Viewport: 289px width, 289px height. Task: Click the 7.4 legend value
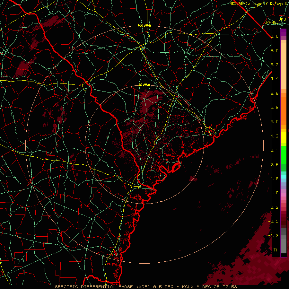tap(275, 79)
